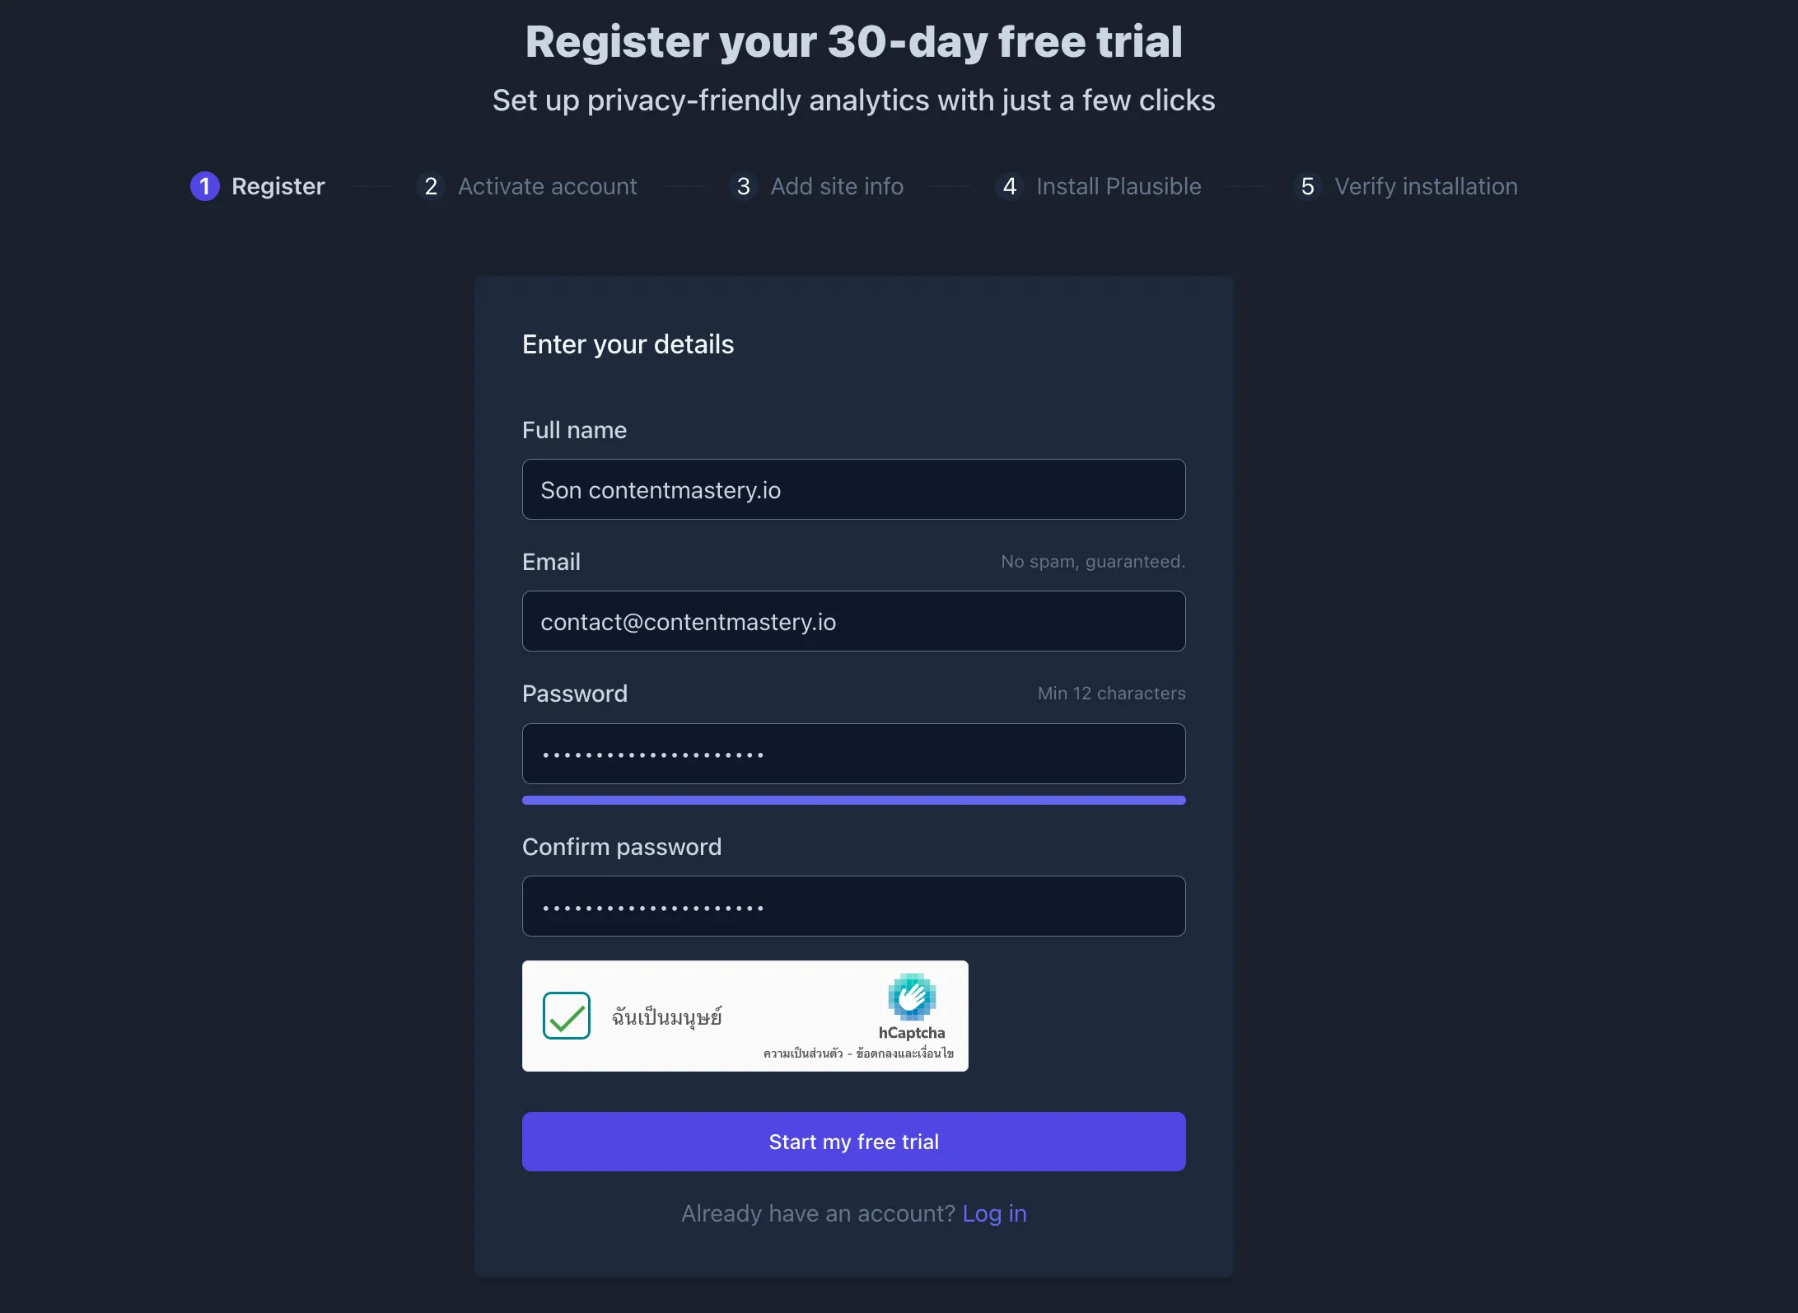Click the step 1 circle badge

pyautogui.click(x=205, y=186)
